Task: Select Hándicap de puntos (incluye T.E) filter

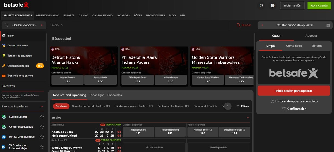Action: pyautogui.click(x=134, y=106)
